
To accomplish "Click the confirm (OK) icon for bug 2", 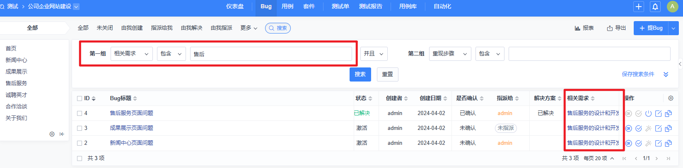I will 628,143.
